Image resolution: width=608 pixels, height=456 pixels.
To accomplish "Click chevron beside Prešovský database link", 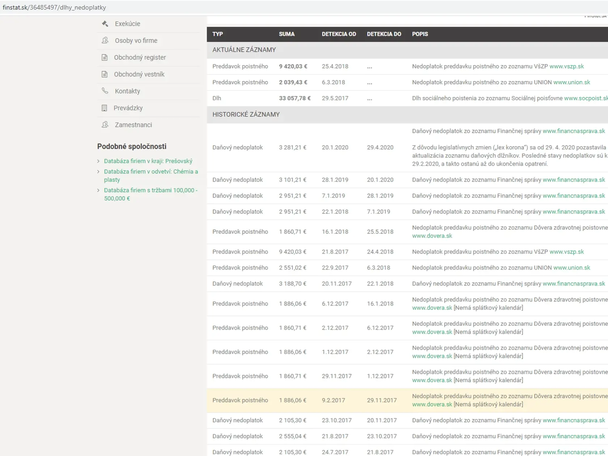I will tap(98, 161).
